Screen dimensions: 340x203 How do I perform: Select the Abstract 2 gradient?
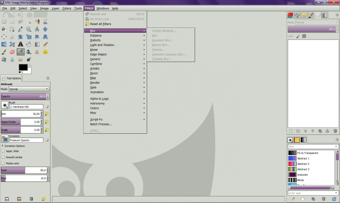point(311,164)
